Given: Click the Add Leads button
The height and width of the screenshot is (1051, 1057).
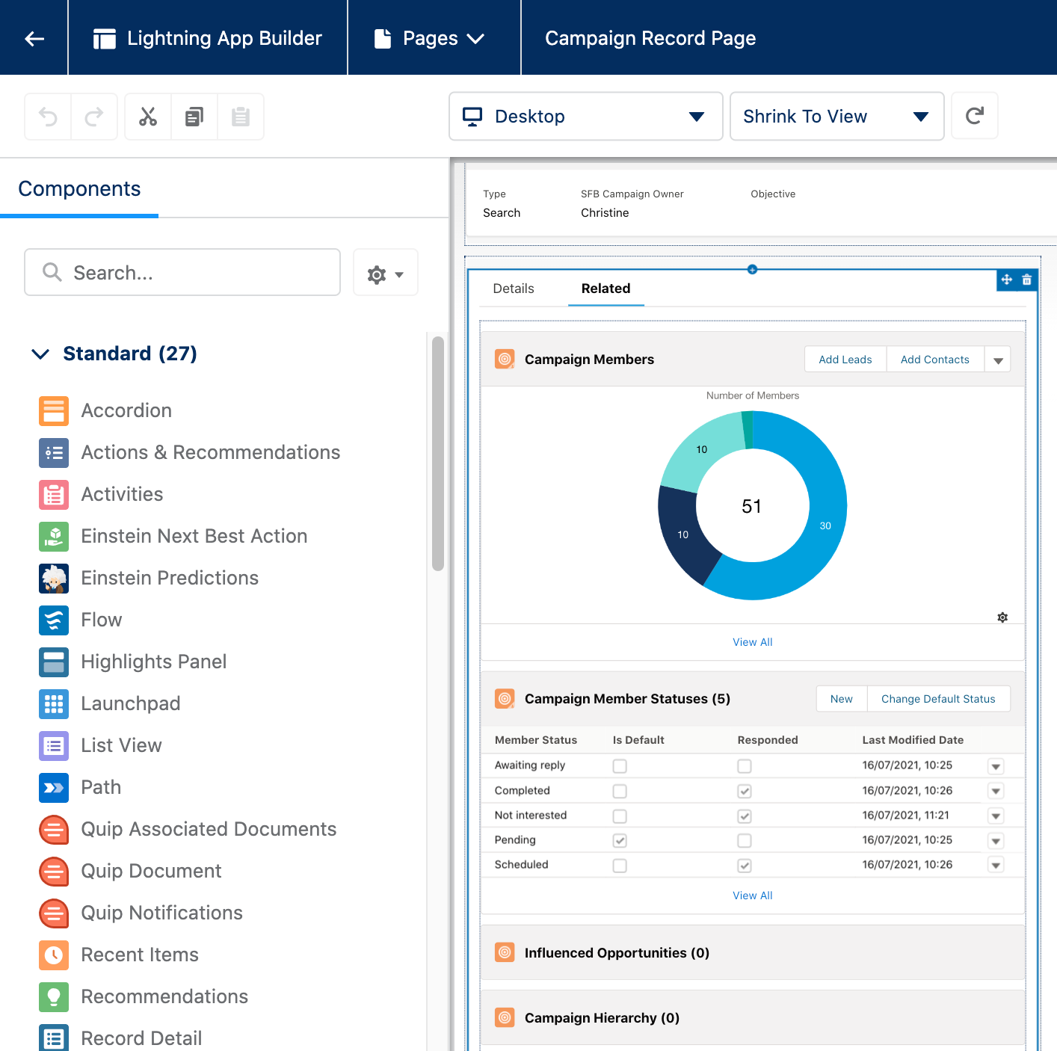Looking at the screenshot, I should click(x=845, y=360).
